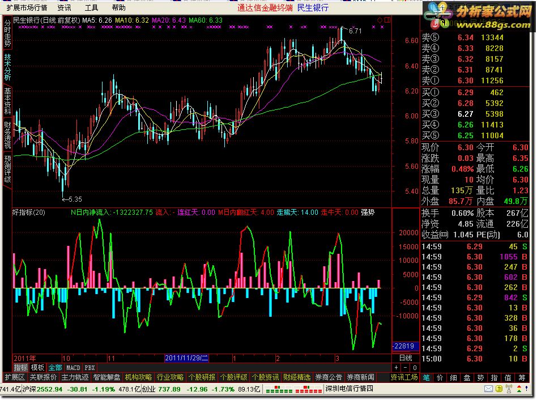This screenshot has height=400, width=537.
Task: Click the red-green arrows status icon
Action: click(x=519, y=389)
